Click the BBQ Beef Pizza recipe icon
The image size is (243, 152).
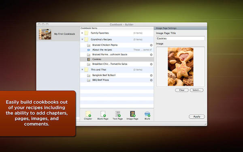[89, 80]
